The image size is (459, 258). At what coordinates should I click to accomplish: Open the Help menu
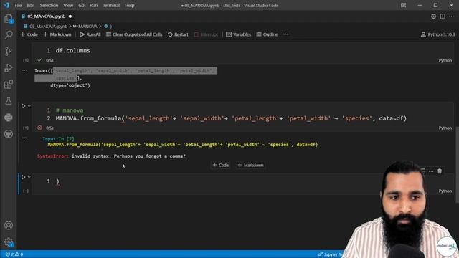[x=129, y=5]
